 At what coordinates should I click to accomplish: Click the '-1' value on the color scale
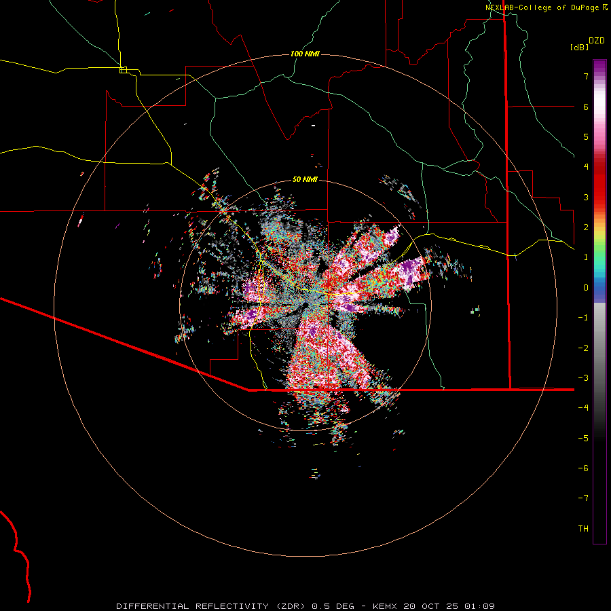pos(583,318)
